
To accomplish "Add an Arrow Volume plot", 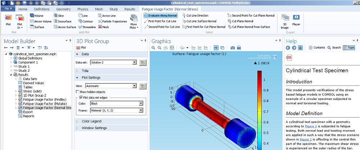I will tap(41, 21).
